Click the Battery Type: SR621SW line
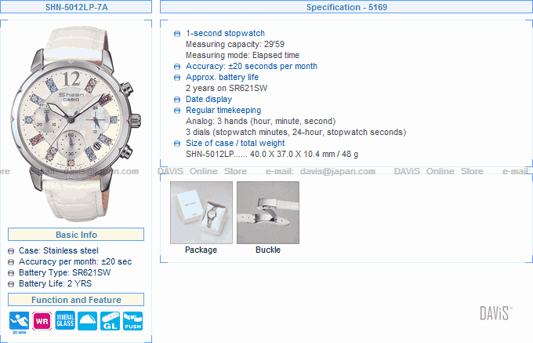Image resolution: width=533 pixels, height=343 pixels. (64, 272)
